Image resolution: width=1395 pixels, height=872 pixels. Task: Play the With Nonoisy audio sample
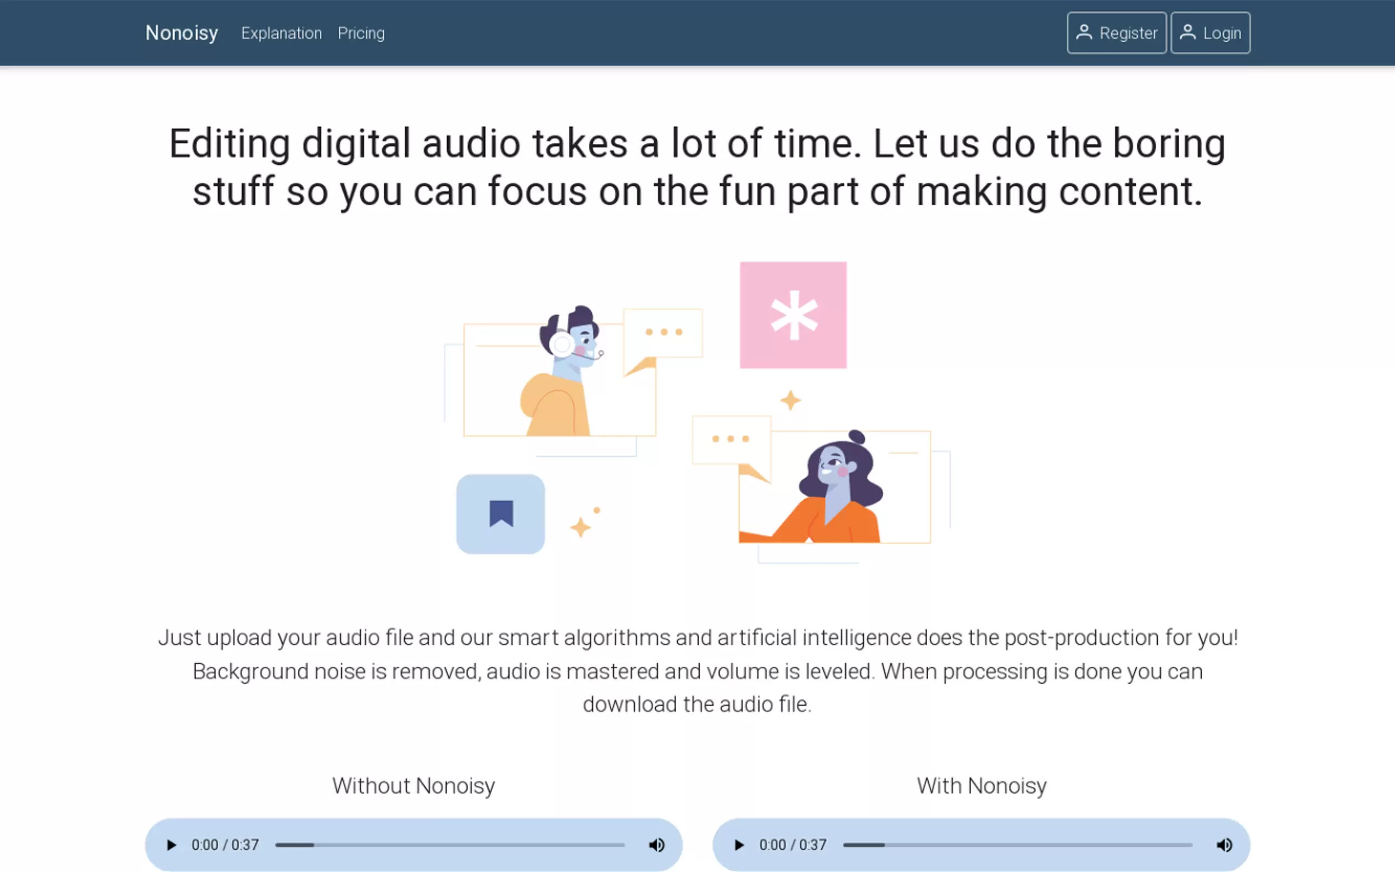(x=739, y=845)
